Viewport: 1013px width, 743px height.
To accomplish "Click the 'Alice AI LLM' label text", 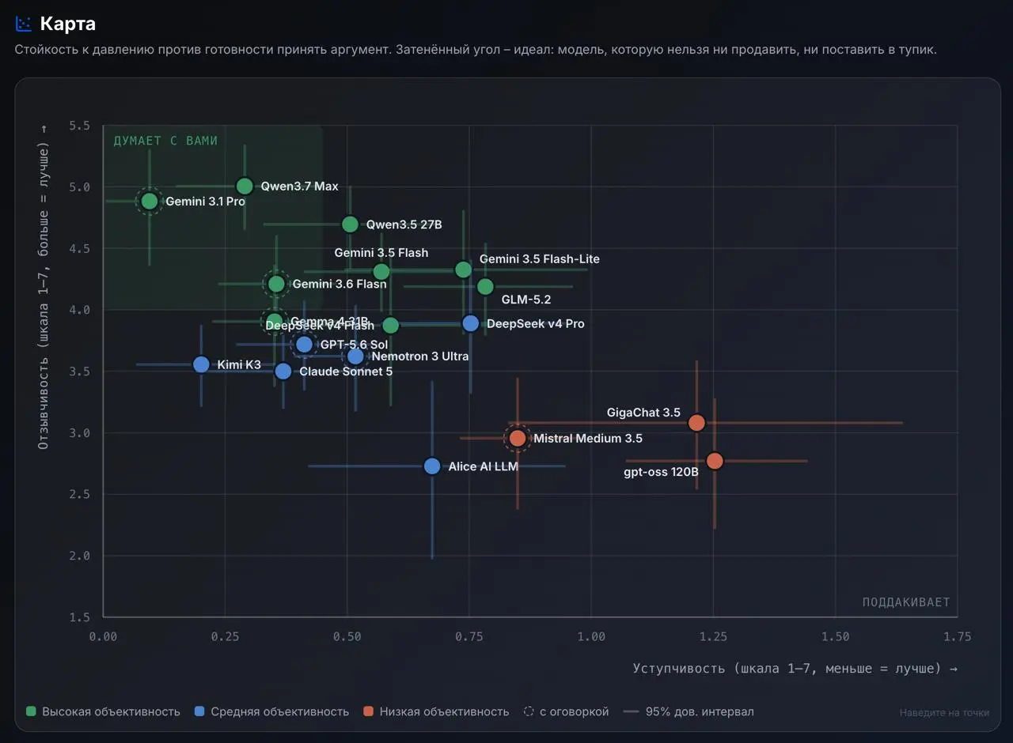I will (x=484, y=466).
